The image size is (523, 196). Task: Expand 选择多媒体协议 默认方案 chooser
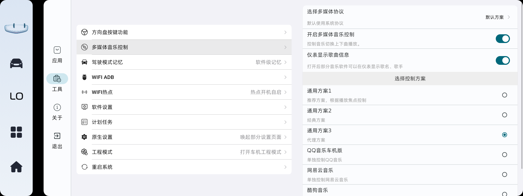497,17
